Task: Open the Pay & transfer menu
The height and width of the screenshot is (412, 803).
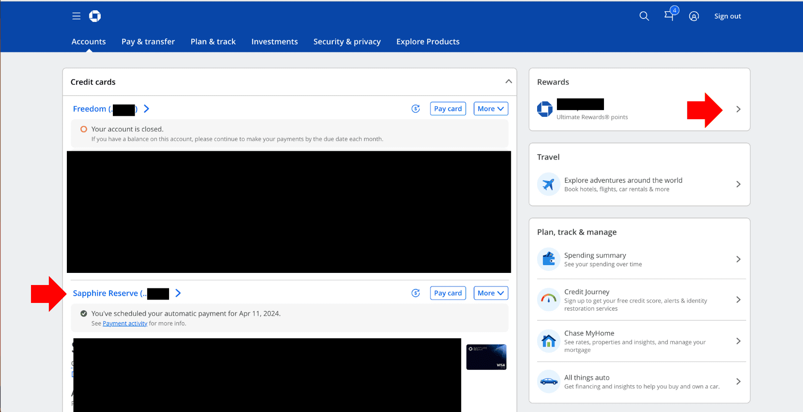Action: coord(148,42)
